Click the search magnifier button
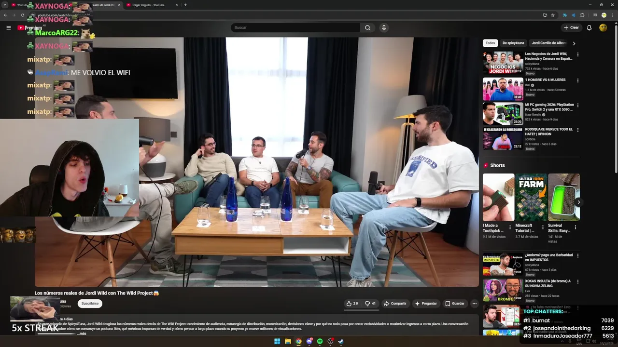Screen dimensions: 618x347 (x=367, y=27)
